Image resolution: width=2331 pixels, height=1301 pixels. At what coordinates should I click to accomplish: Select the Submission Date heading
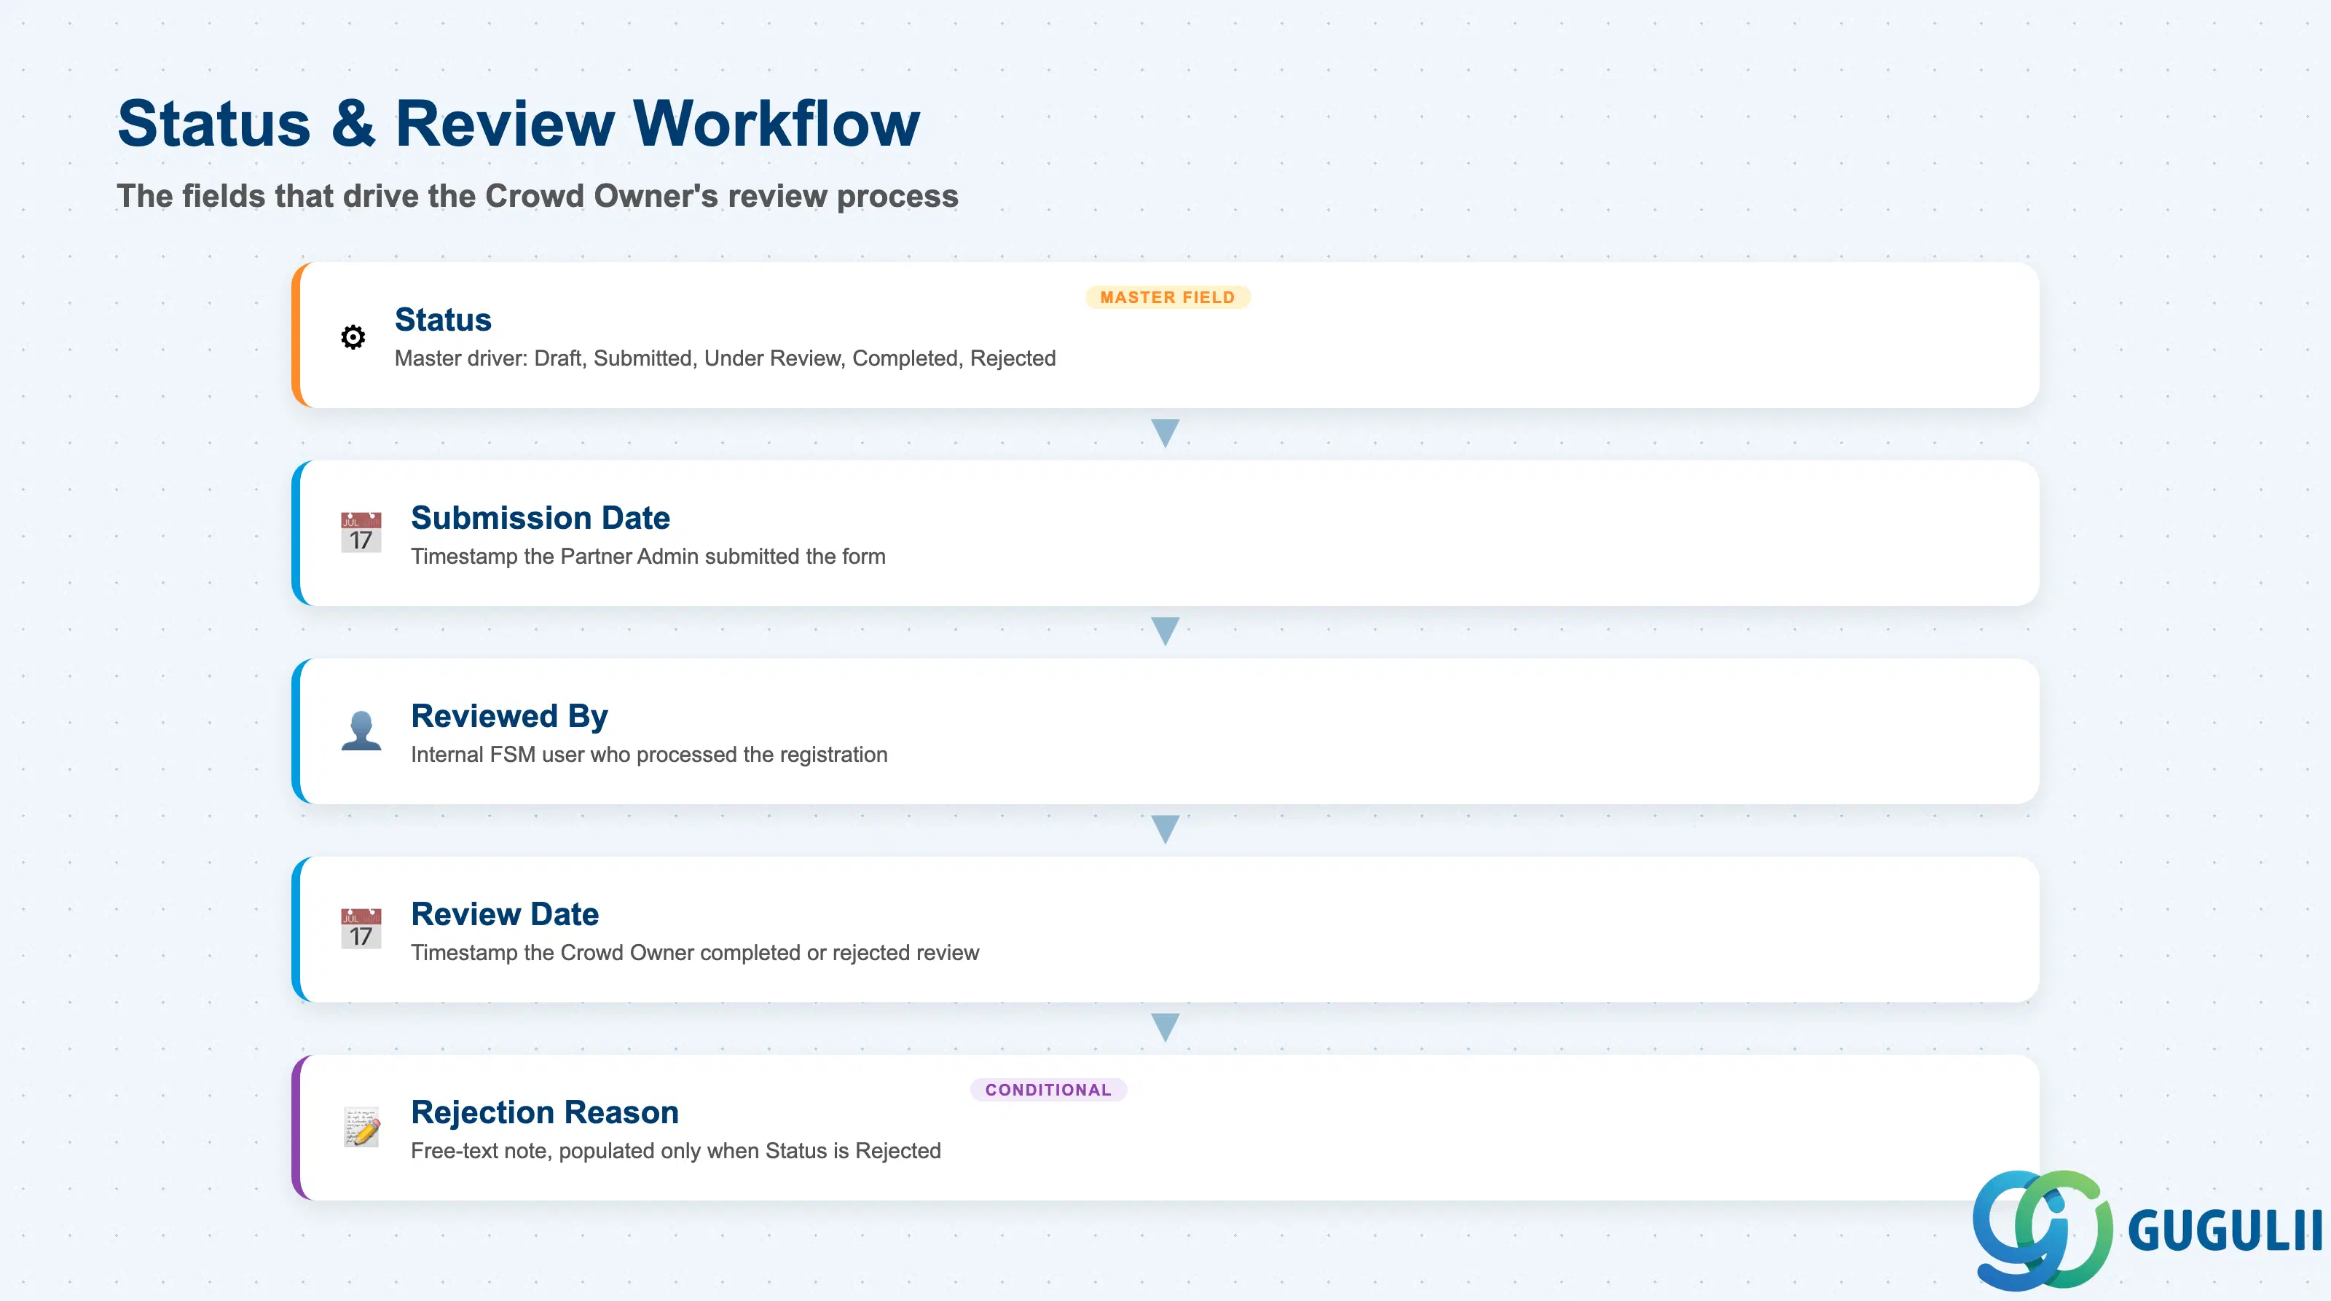point(541,517)
